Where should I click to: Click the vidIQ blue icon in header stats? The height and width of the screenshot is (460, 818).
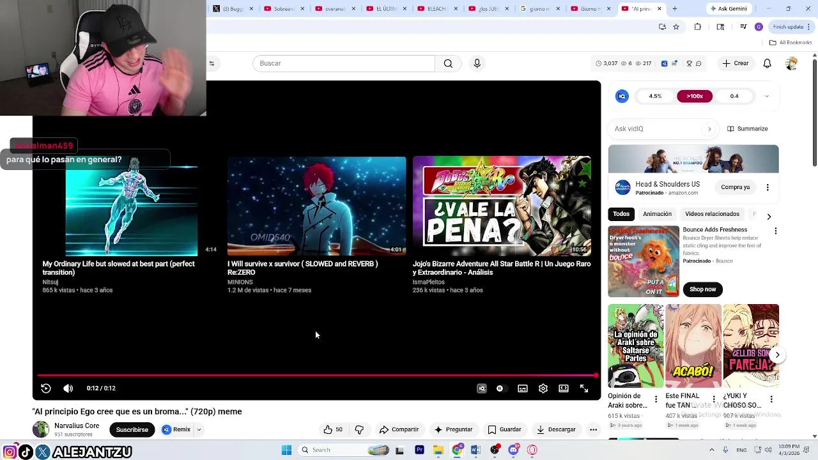[x=664, y=63]
